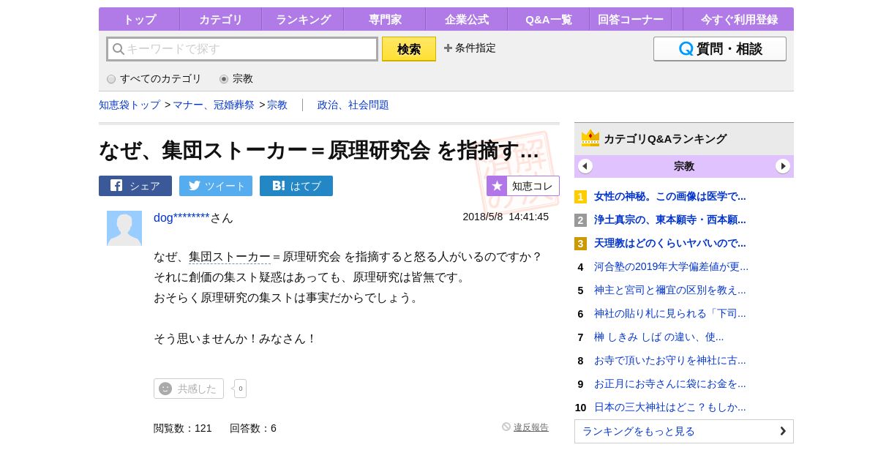878x461 pixels.
Task: Click the post timestamp 2018/5/8 14:41:45
Action: [506, 217]
